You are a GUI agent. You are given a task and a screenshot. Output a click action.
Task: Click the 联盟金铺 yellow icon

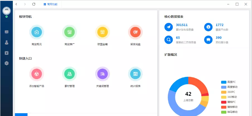pos(102,32)
